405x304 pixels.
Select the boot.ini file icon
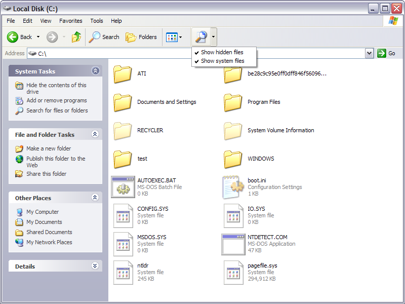233,187
